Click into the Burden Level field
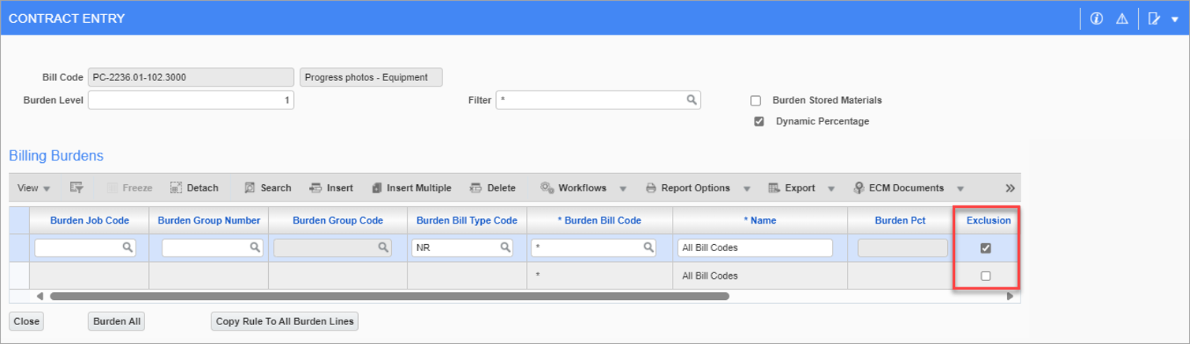The width and height of the screenshot is (1190, 344). [x=192, y=100]
